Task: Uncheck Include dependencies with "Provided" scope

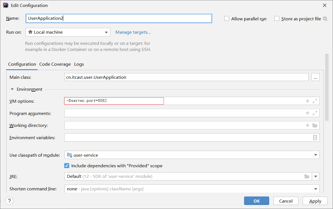Action: pos(67,166)
